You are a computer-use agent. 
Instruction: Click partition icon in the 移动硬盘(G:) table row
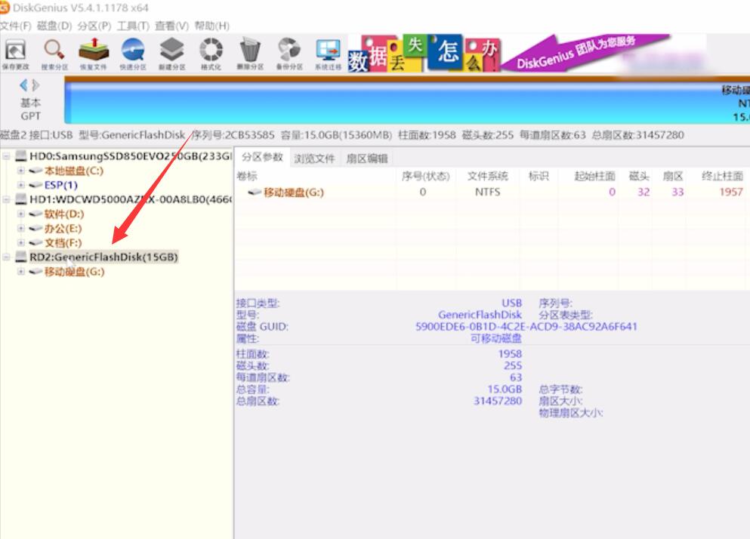pos(255,192)
